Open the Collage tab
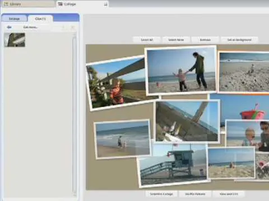 [82, 4]
